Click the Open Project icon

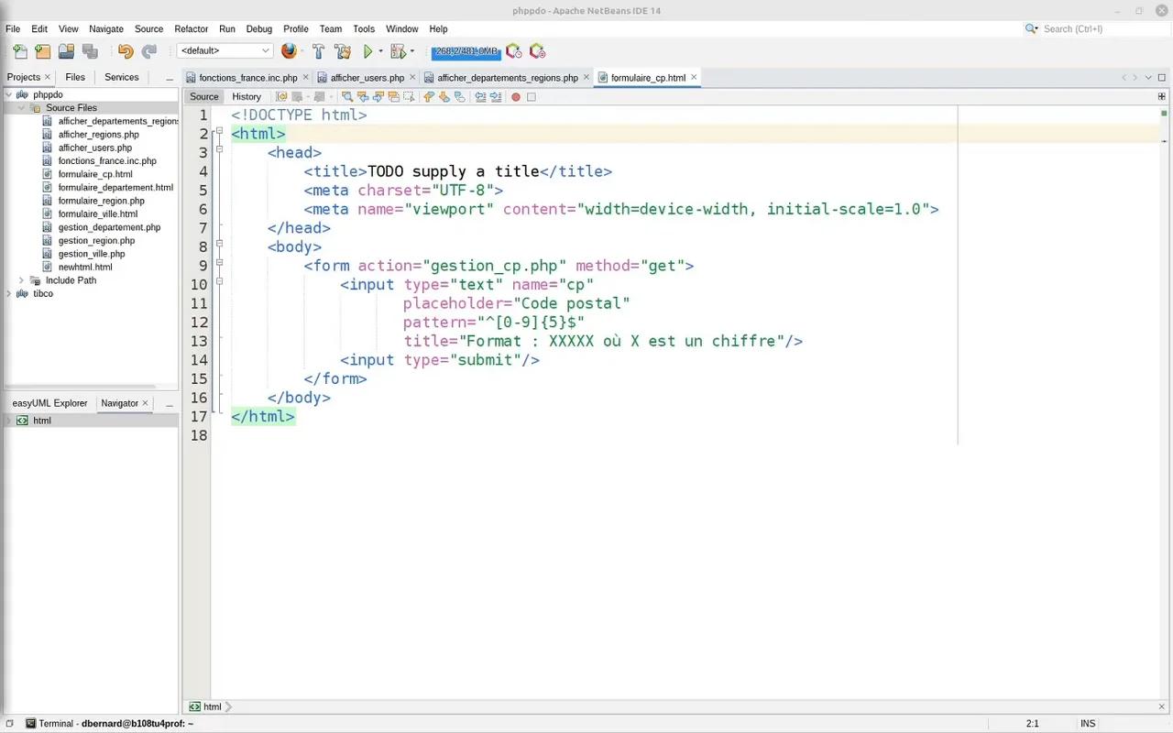point(66,51)
